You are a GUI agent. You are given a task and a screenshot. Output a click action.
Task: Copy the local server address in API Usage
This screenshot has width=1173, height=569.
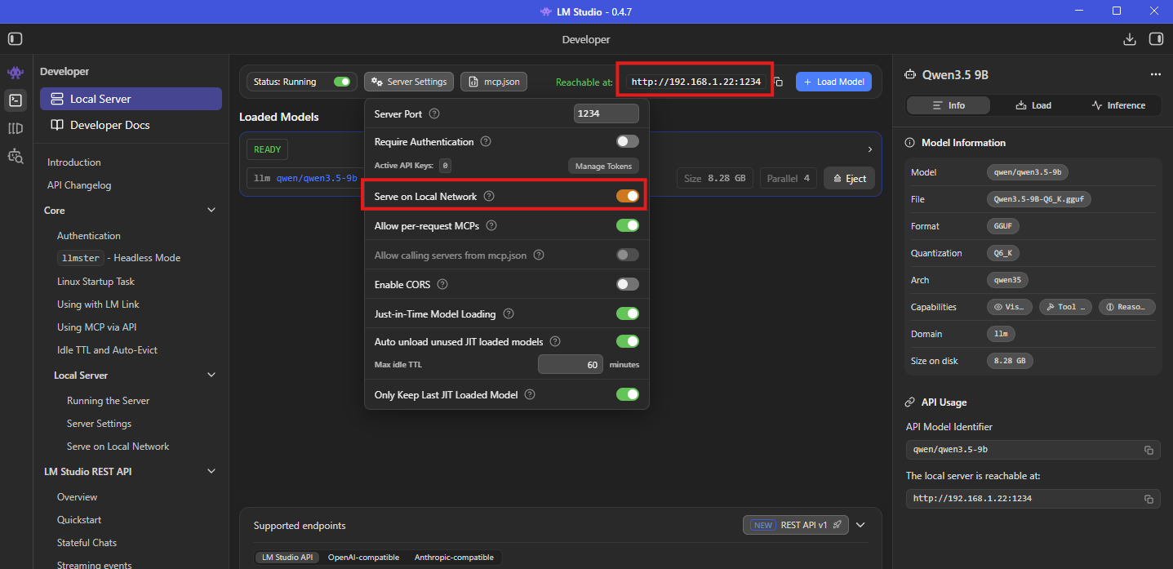(x=1149, y=499)
